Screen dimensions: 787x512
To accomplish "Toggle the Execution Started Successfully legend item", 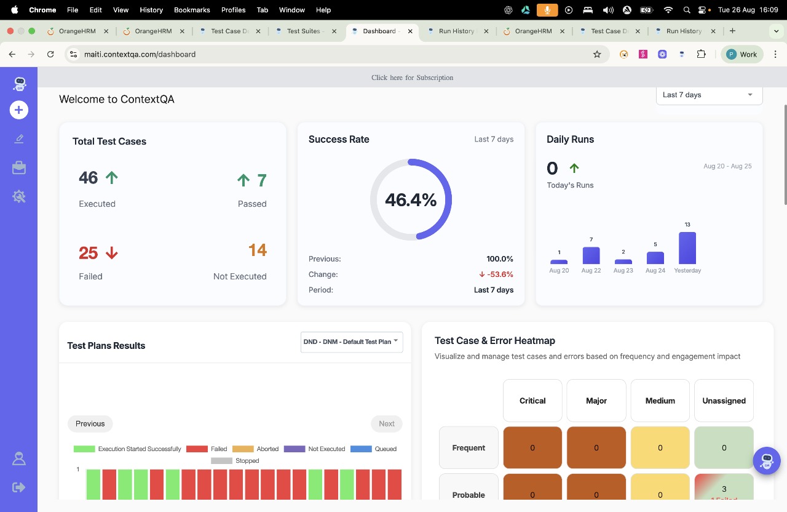I will pyautogui.click(x=127, y=449).
